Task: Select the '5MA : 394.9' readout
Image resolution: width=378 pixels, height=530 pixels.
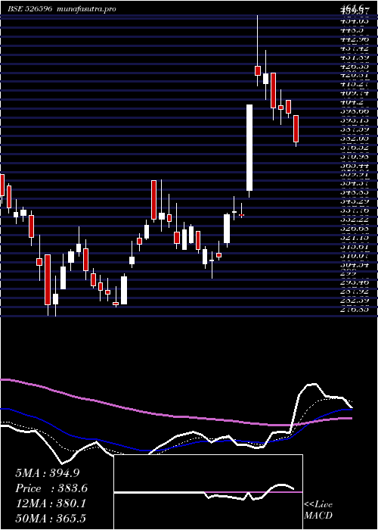Action: [x=47, y=473]
